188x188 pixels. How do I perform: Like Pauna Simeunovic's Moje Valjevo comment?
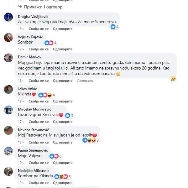pos(39,163)
